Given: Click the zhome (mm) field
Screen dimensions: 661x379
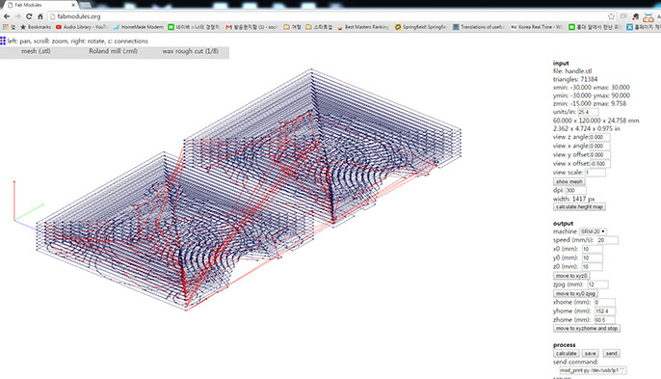Looking at the screenshot, I should [604, 320].
